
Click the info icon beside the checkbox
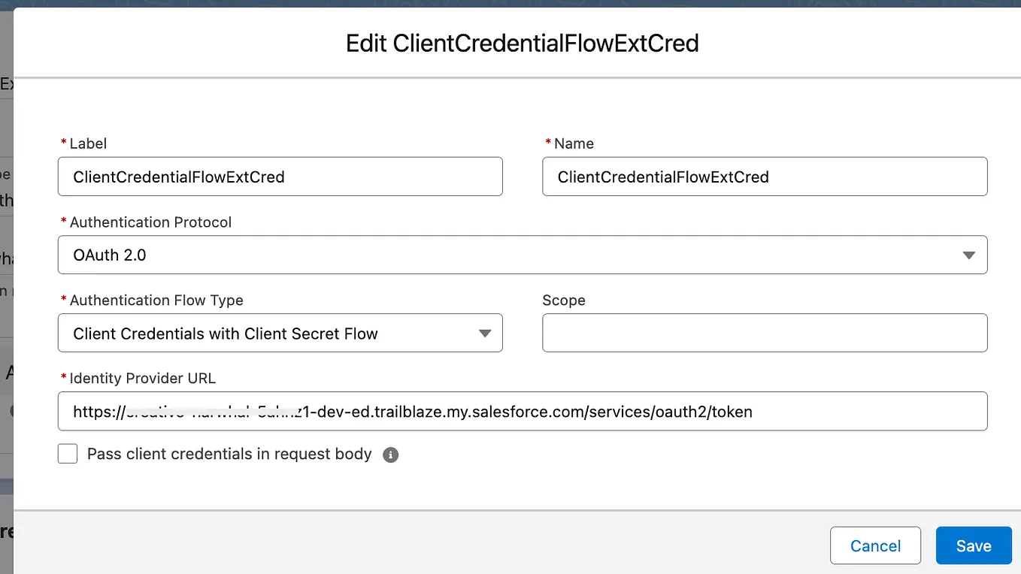coord(390,454)
